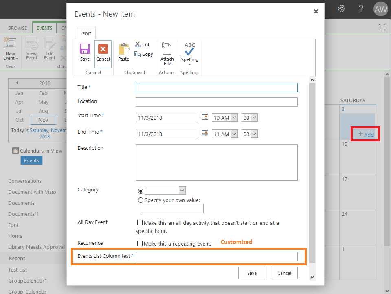391x294 pixels.
Task: Switch to the EVENTS ribbon tab
Action: (x=44, y=28)
